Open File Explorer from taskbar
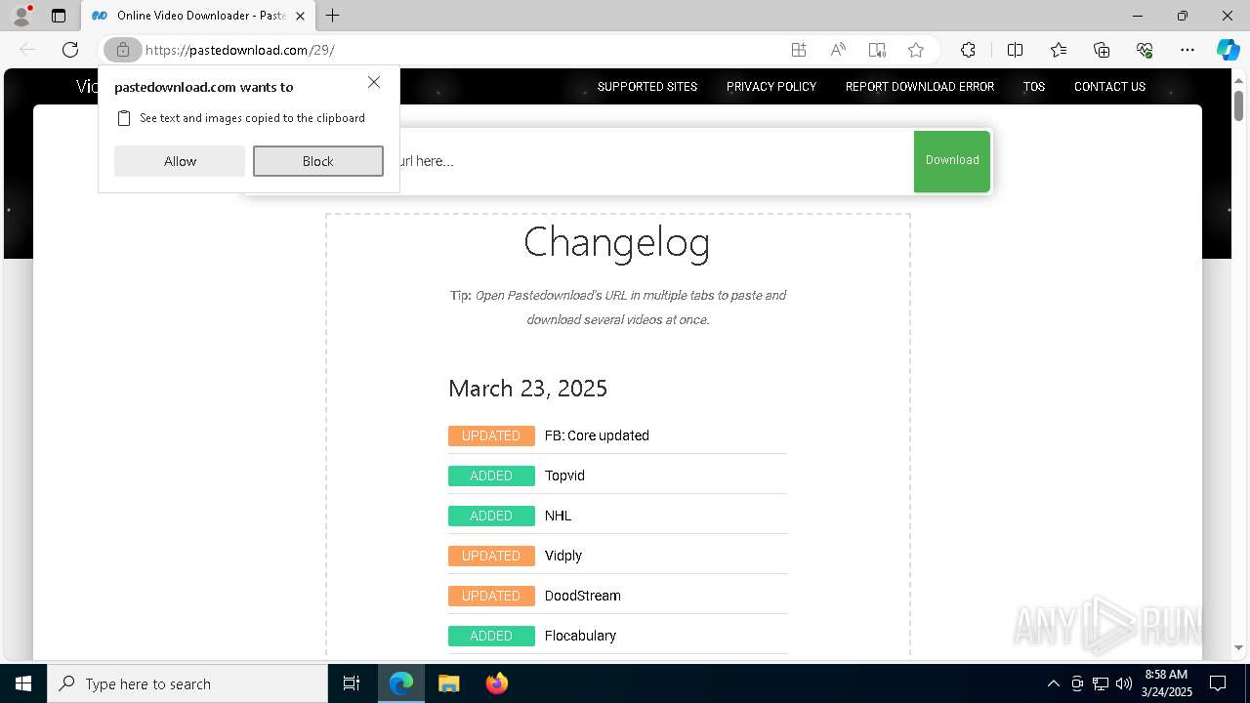The height and width of the screenshot is (703, 1250). pyautogui.click(x=448, y=683)
